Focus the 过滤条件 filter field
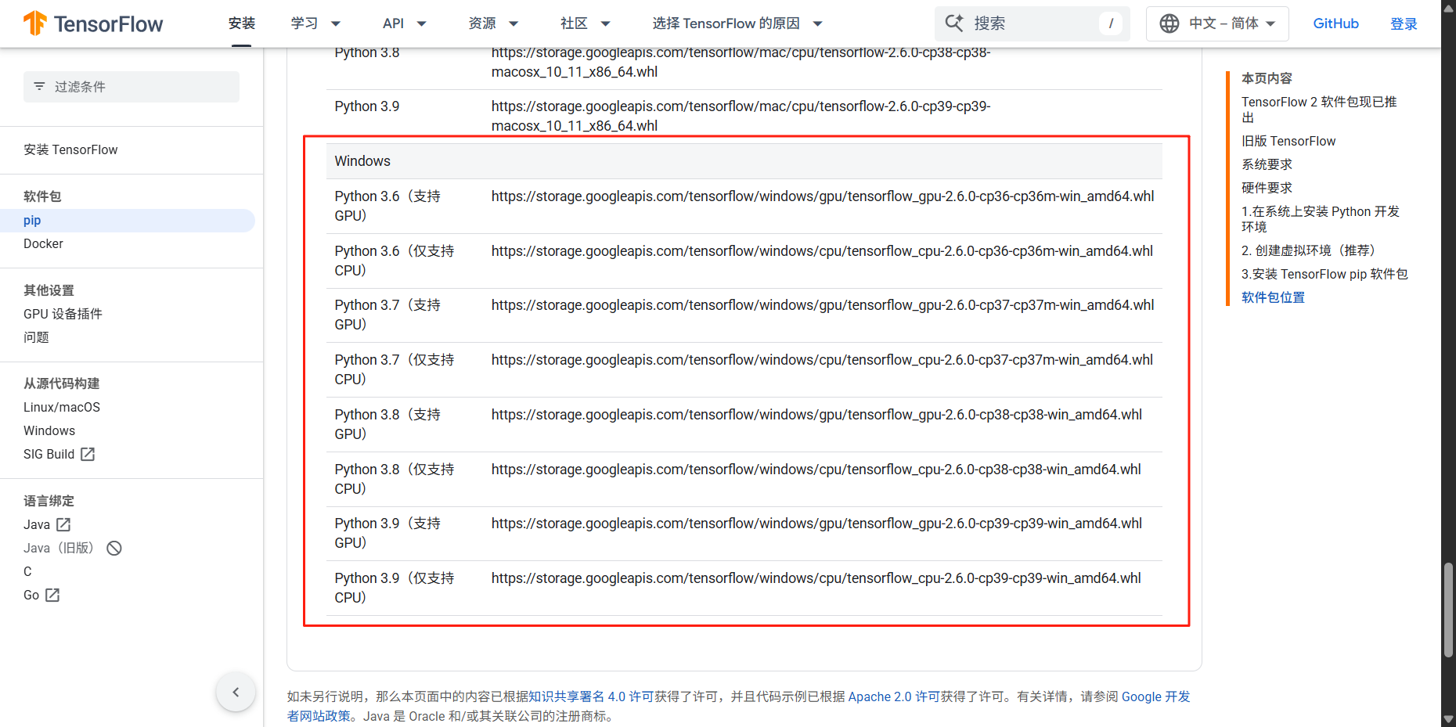The image size is (1456, 727). (132, 87)
